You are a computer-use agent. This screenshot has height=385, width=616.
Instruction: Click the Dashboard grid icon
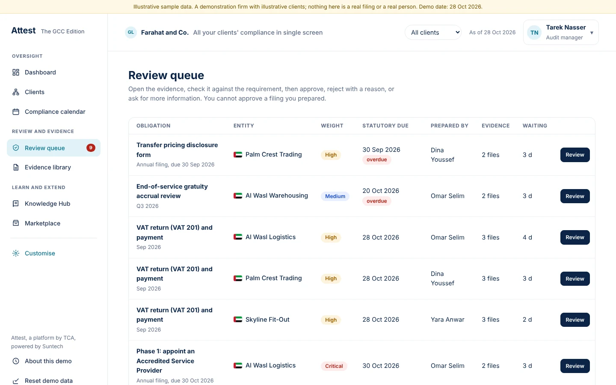16,72
